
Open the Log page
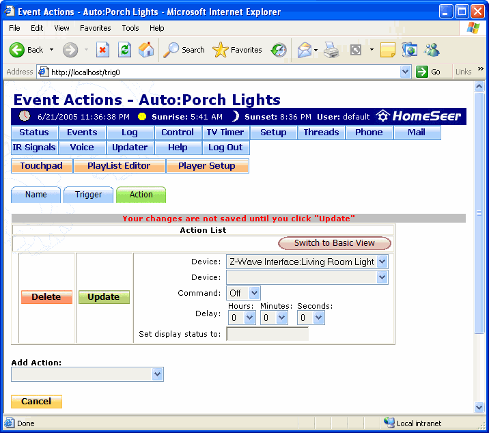(x=130, y=132)
